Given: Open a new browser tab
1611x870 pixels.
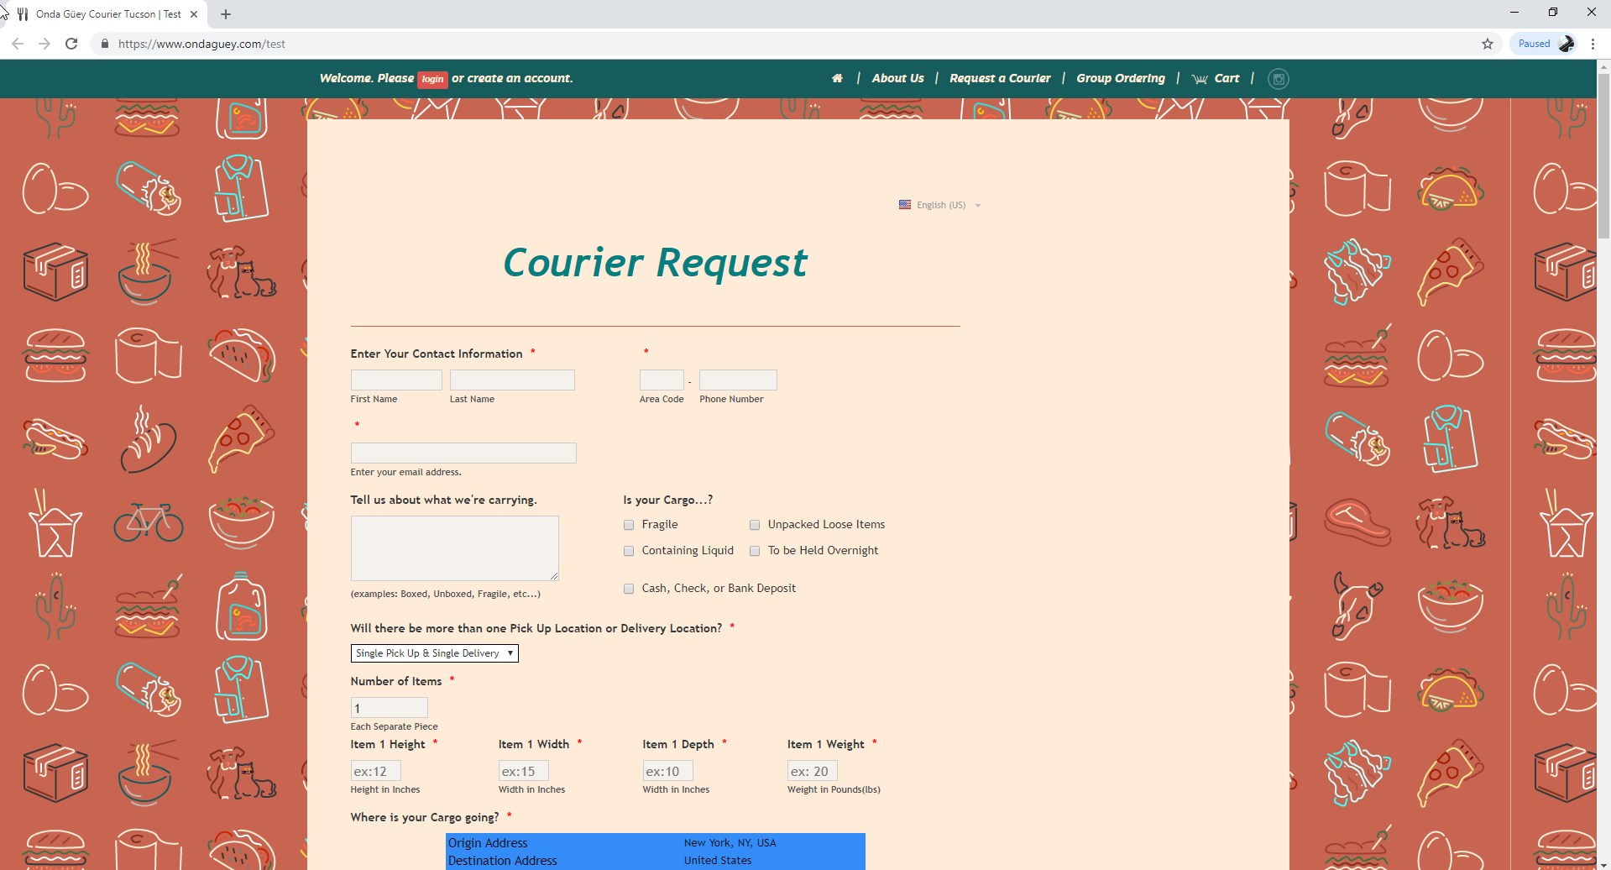Looking at the screenshot, I should (226, 14).
